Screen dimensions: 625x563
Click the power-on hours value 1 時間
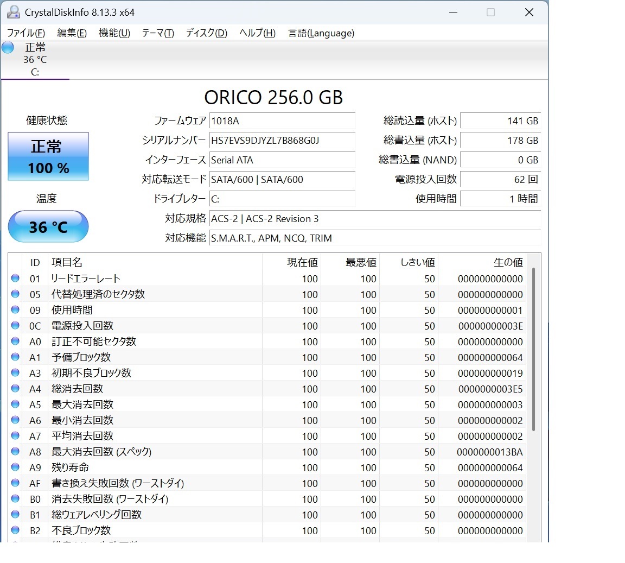coord(501,199)
